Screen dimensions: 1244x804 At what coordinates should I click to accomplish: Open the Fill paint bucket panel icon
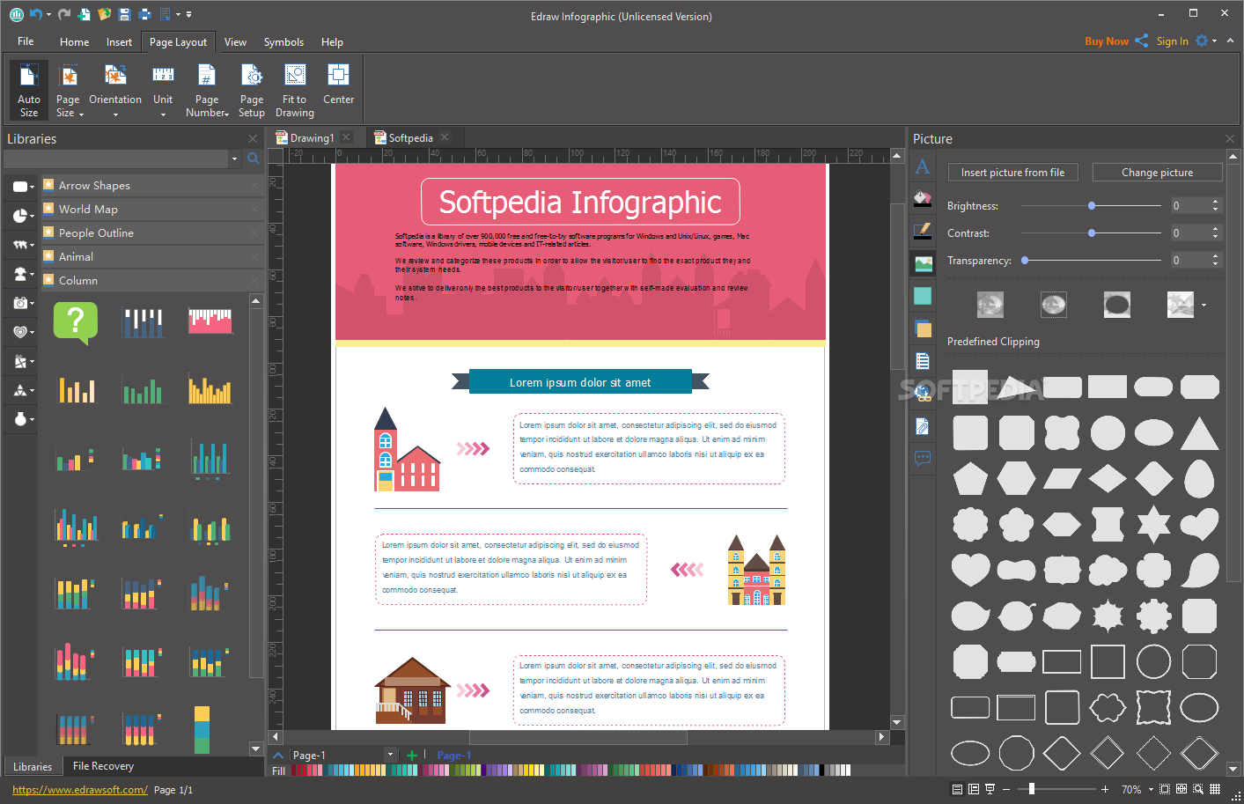click(x=923, y=198)
